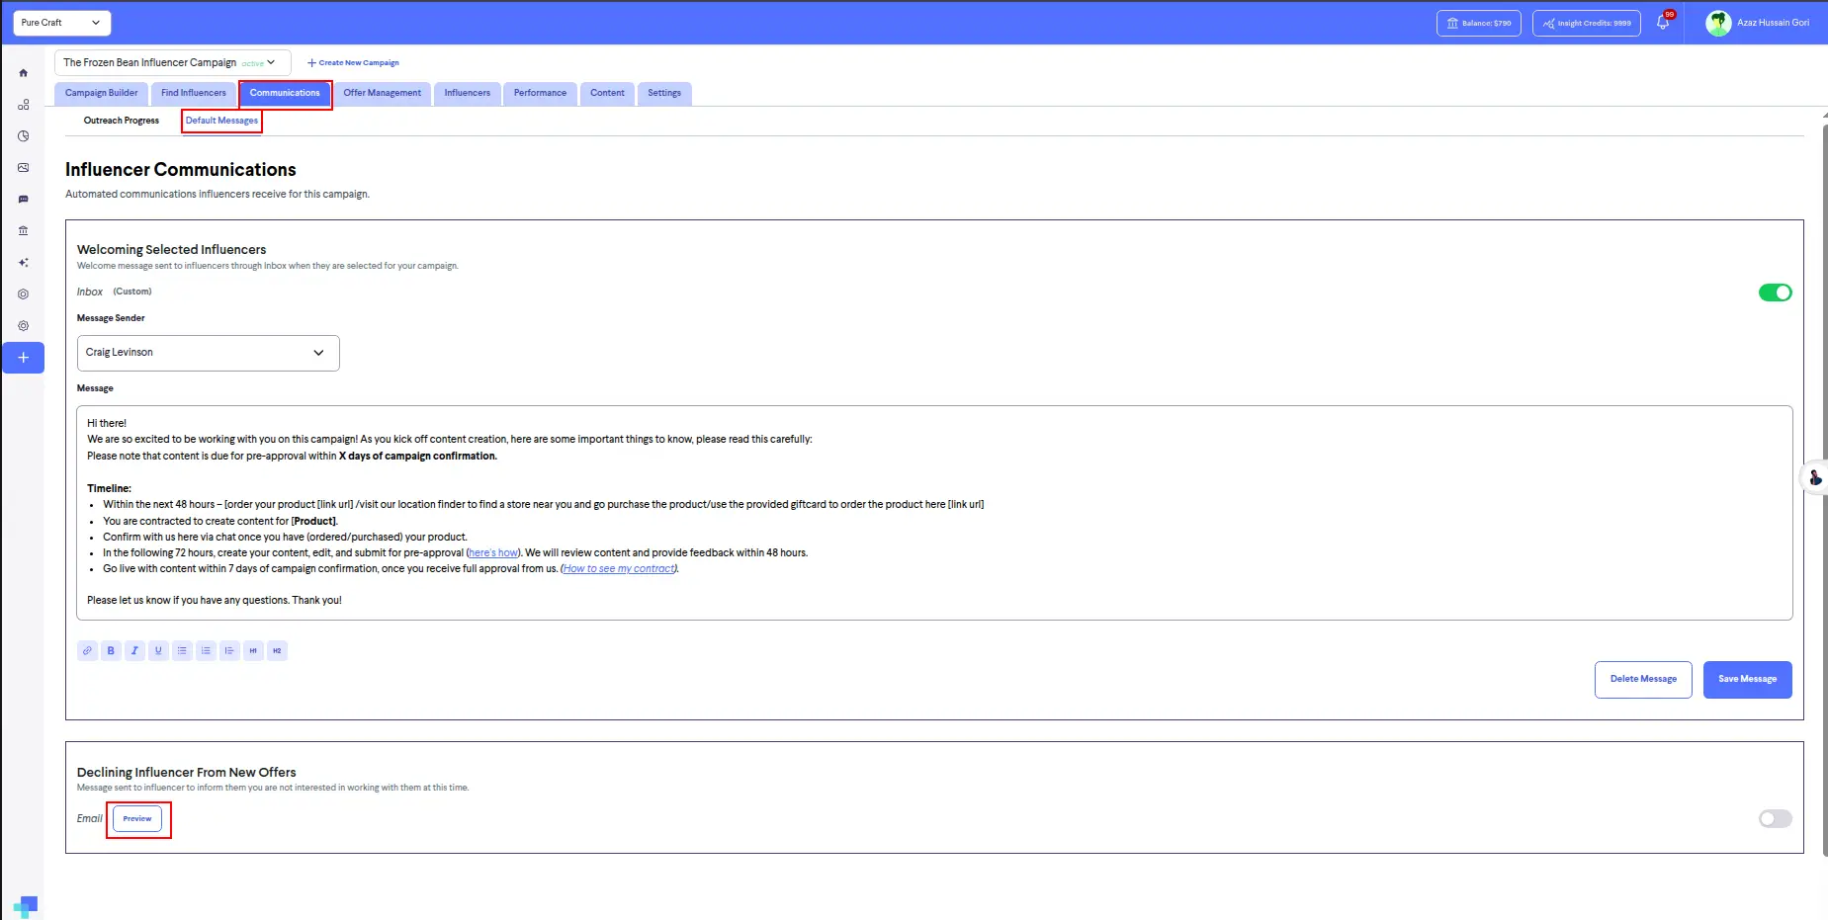Preview the declining influencer email
The width and height of the screenshot is (1828, 920).
137,819
